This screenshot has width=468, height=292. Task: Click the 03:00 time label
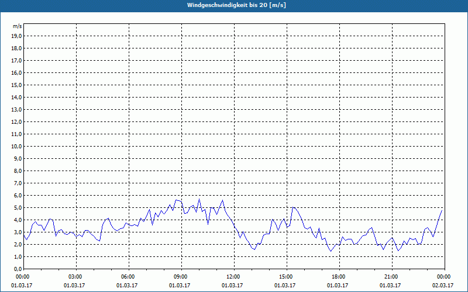point(77,277)
